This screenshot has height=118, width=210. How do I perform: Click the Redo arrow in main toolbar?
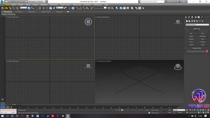(x=6, y=8)
